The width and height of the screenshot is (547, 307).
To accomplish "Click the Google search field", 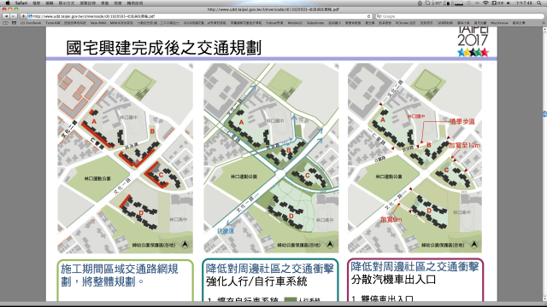I will [x=459, y=16].
